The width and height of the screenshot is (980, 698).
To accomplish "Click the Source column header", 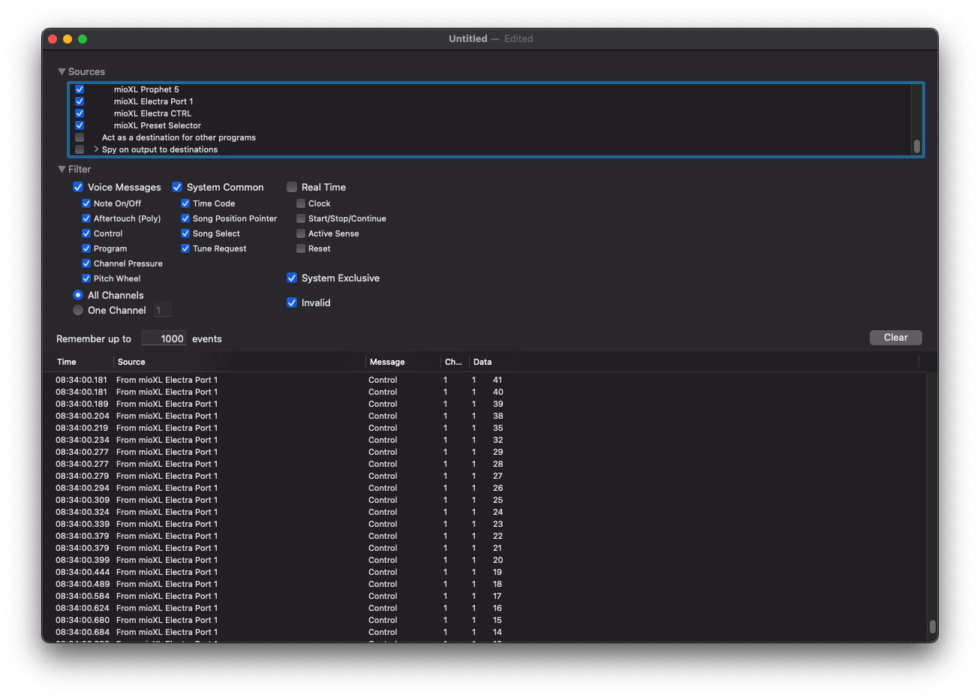I will click(x=239, y=362).
